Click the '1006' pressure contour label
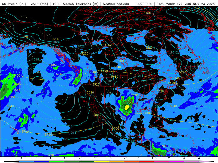218x163 pixels. pos(207,26)
